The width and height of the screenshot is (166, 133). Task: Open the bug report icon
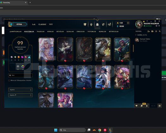pos(160,106)
